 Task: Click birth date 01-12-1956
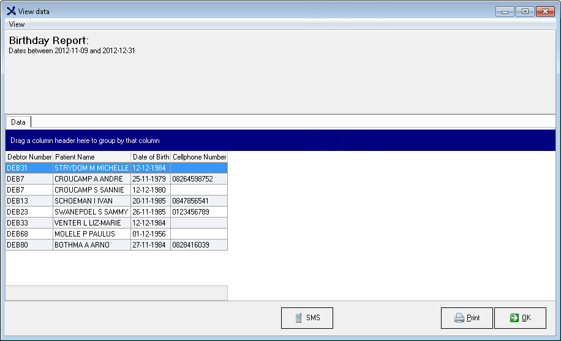(151, 234)
